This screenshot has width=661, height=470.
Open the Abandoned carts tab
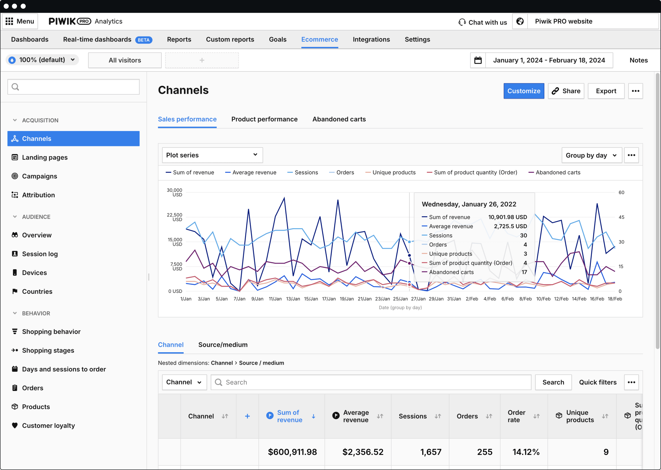pyautogui.click(x=339, y=119)
